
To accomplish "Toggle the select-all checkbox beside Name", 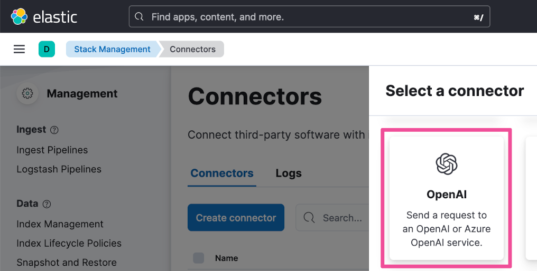I will [x=198, y=258].
